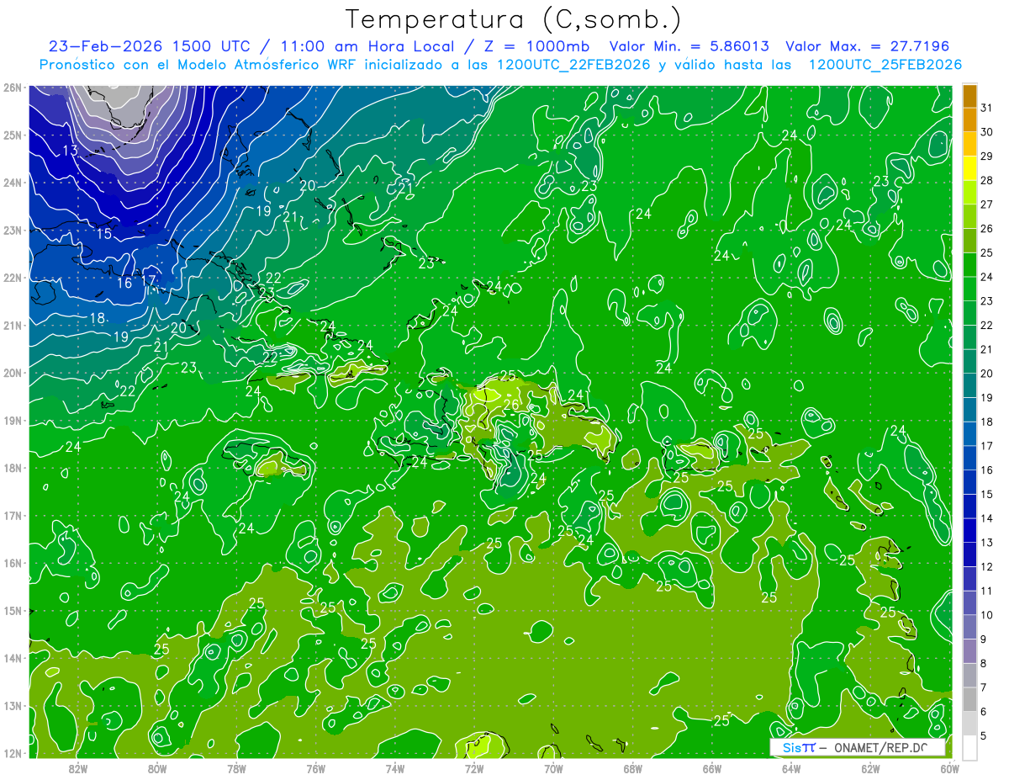Click the white "13" contour label on the map
This screenshot has height=780, width=1009.
(70, 151)
